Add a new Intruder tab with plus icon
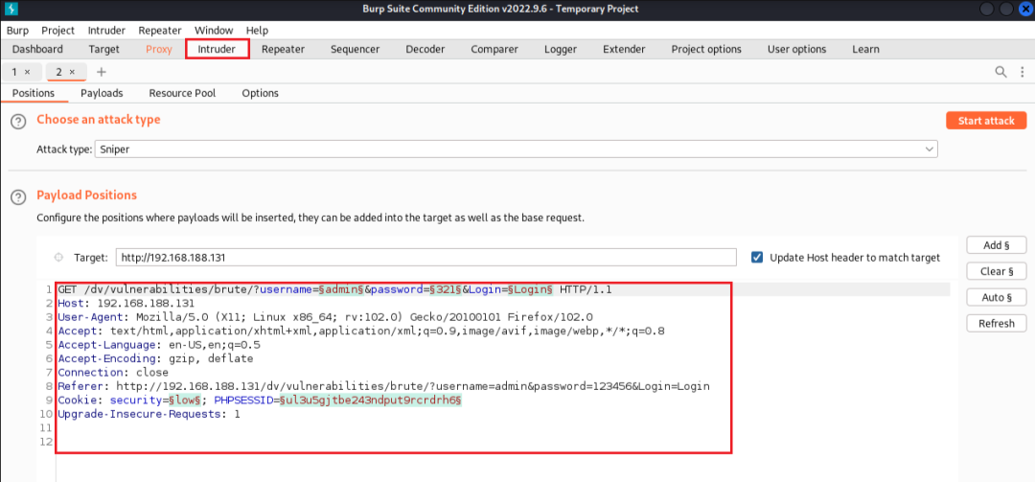Screen dimensions: 1035x482 click(101, 72)
